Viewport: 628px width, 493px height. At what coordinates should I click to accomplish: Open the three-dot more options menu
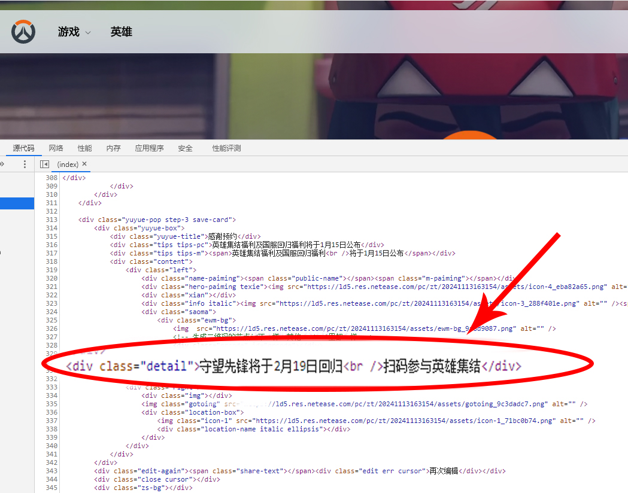(x=25, y=164)
